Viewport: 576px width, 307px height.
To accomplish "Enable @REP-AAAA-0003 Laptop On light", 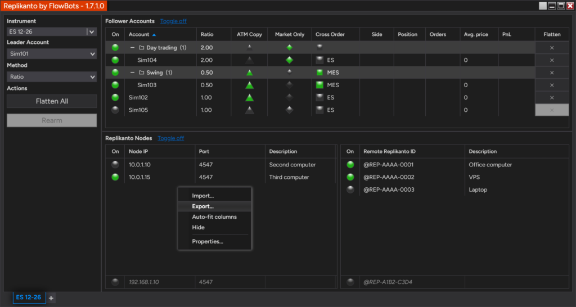I will pos(350,189).
